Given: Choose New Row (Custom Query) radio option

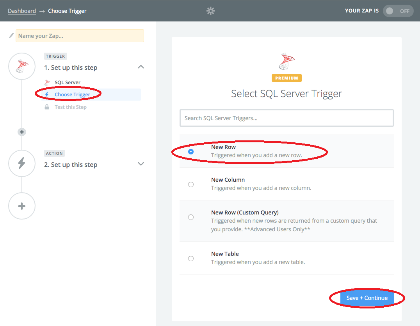Looking at the screenshot, I should tap(191, 217).
